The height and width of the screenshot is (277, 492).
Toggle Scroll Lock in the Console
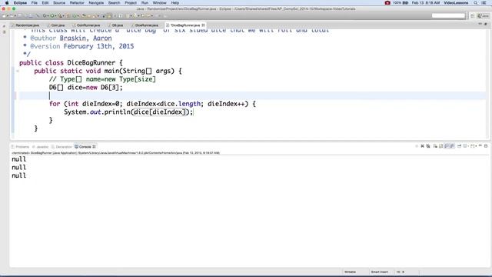(x=440, y=146)
